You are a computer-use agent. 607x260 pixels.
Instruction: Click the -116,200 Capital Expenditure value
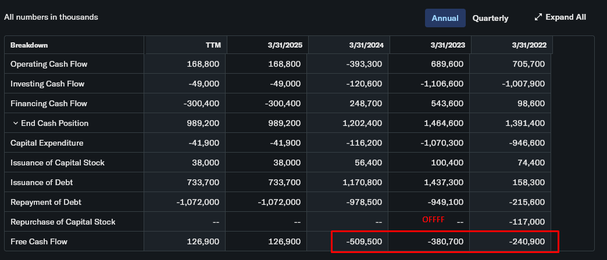tap(365, 143)
